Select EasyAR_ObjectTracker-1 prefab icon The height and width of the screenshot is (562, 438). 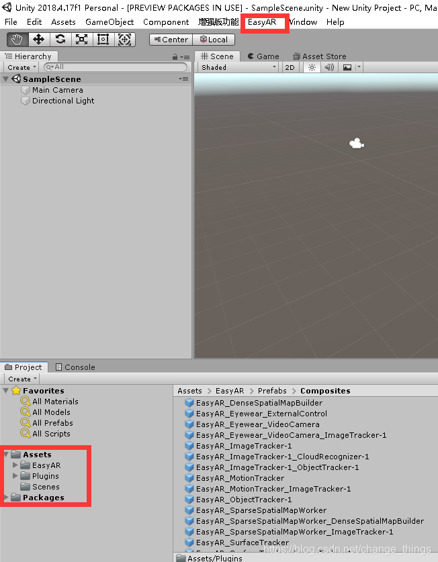[189, 500]
